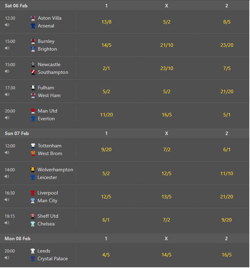Select the 11/10 odds for a Leicester win
The height and width of the screenshot is (268, 250).
click(226, 173)
